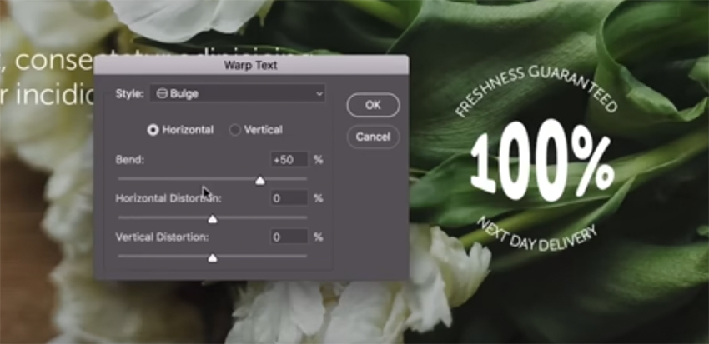Click the Horizontal Distortion value field

(x=289, y=198)
